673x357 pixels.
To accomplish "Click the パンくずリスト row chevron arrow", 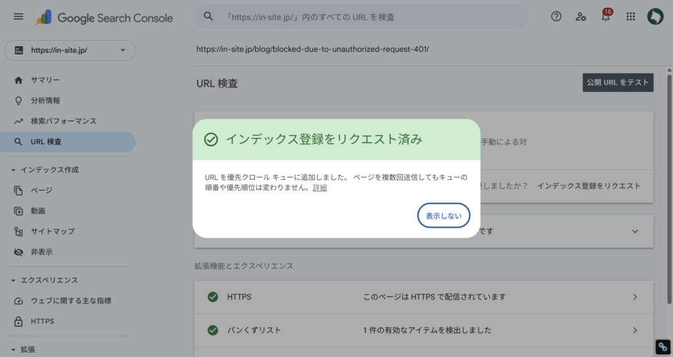I will coord(635,331).
